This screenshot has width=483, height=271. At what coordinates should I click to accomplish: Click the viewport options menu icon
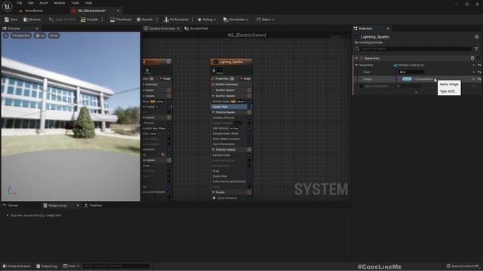(6, 35)
